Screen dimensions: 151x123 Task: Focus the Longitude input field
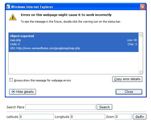click(87, 117)
